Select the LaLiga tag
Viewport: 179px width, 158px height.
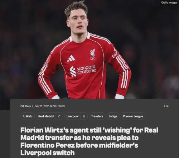point(113,116)
